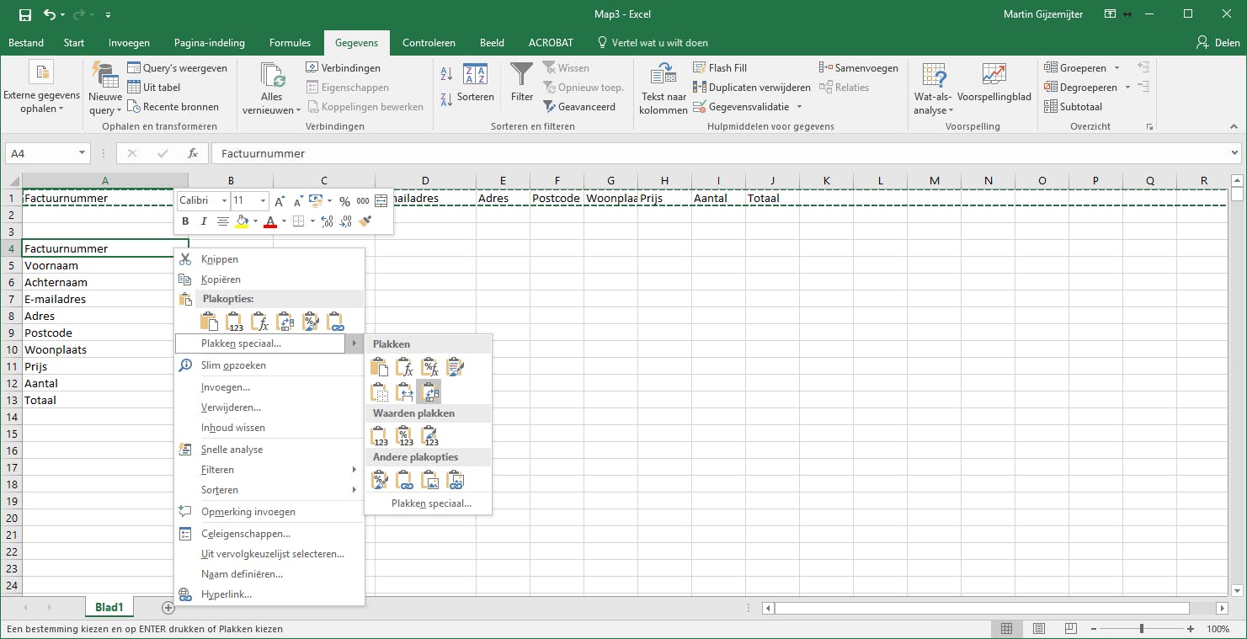Click Duplicaten verwijderen button
1247x639 pixels.
752,88
